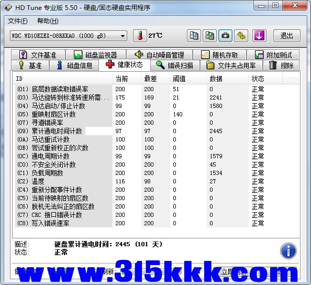Open the 文件基准 tab
Screen dimensions: 311x285
(38, 55)
